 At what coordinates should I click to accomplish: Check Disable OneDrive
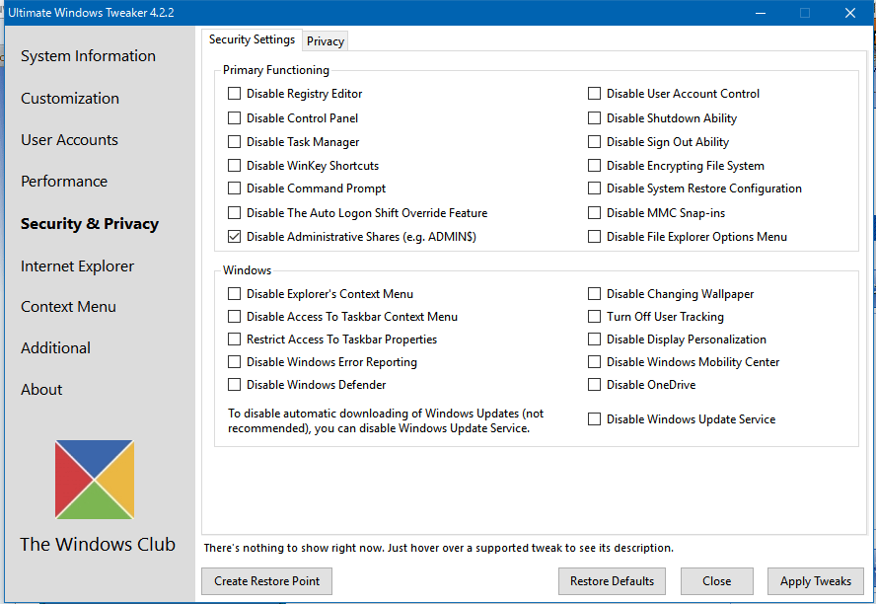point(595,385)
